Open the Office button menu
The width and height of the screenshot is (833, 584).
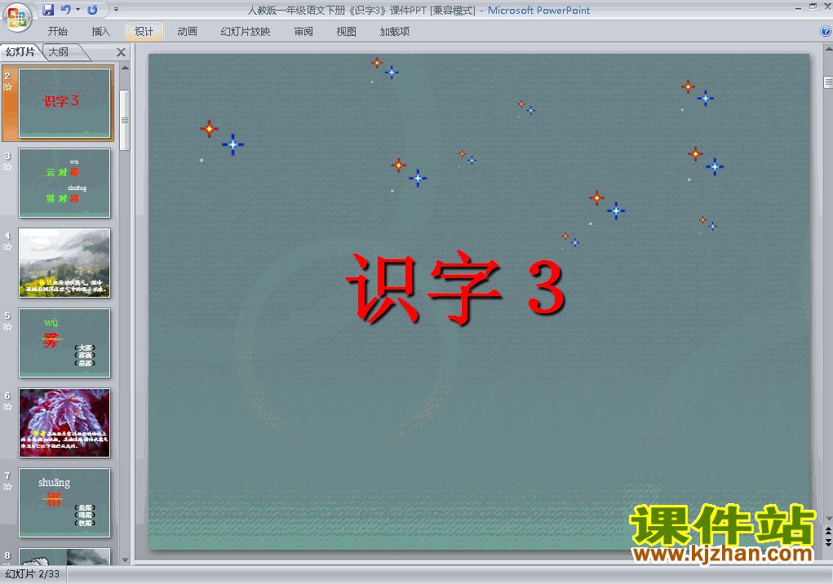click(x=17, y=17)
